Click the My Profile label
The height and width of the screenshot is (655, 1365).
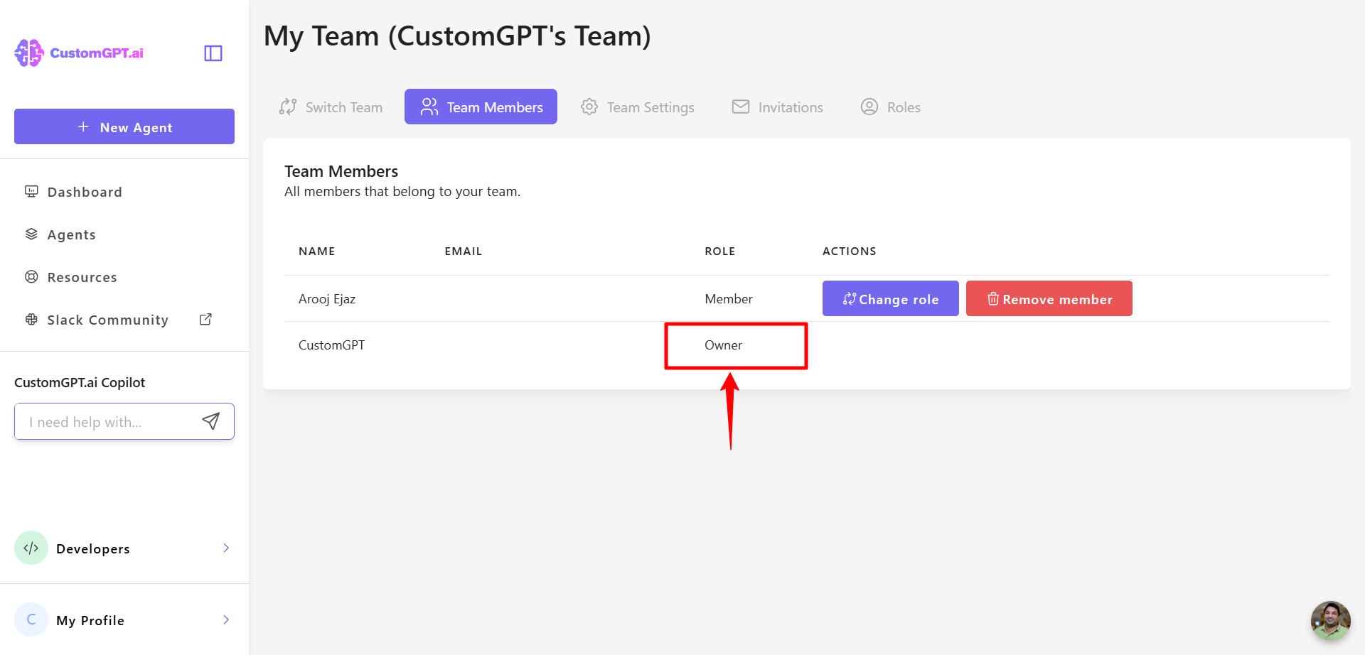point(90,620)
